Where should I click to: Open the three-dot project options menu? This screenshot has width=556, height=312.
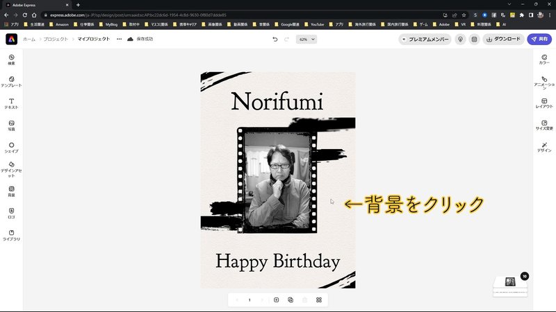pyautogui.click(x=119, y=39)
